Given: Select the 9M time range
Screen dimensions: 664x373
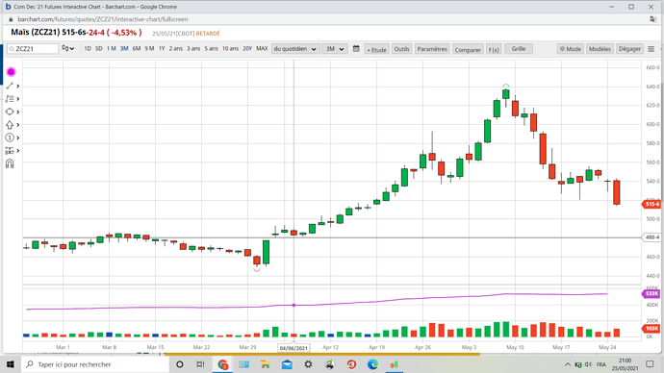Looking at the screenshot, I should tap(149, 49).
